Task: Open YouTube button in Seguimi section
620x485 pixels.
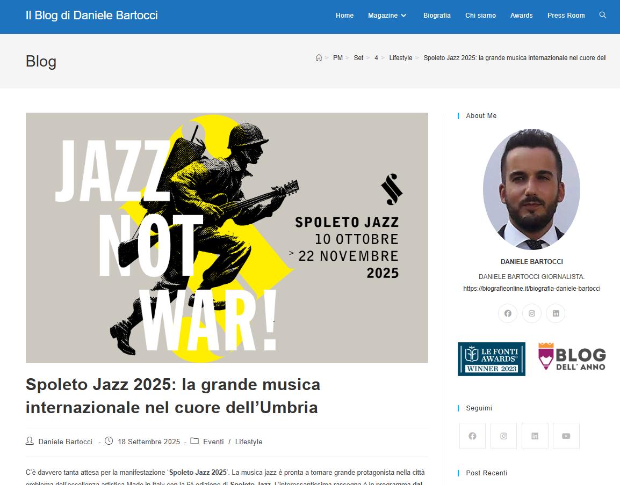Action: pos(566,436)
